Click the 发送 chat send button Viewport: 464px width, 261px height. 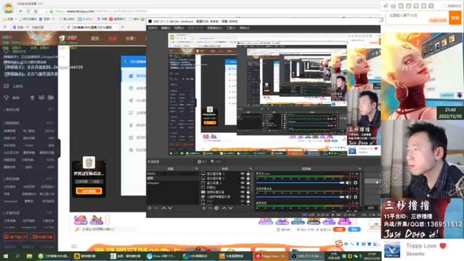(455, 18)
